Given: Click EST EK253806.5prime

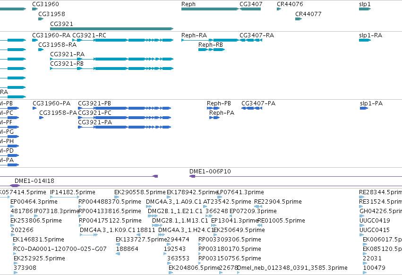Looking at the screenshot, I should (12, 225).
